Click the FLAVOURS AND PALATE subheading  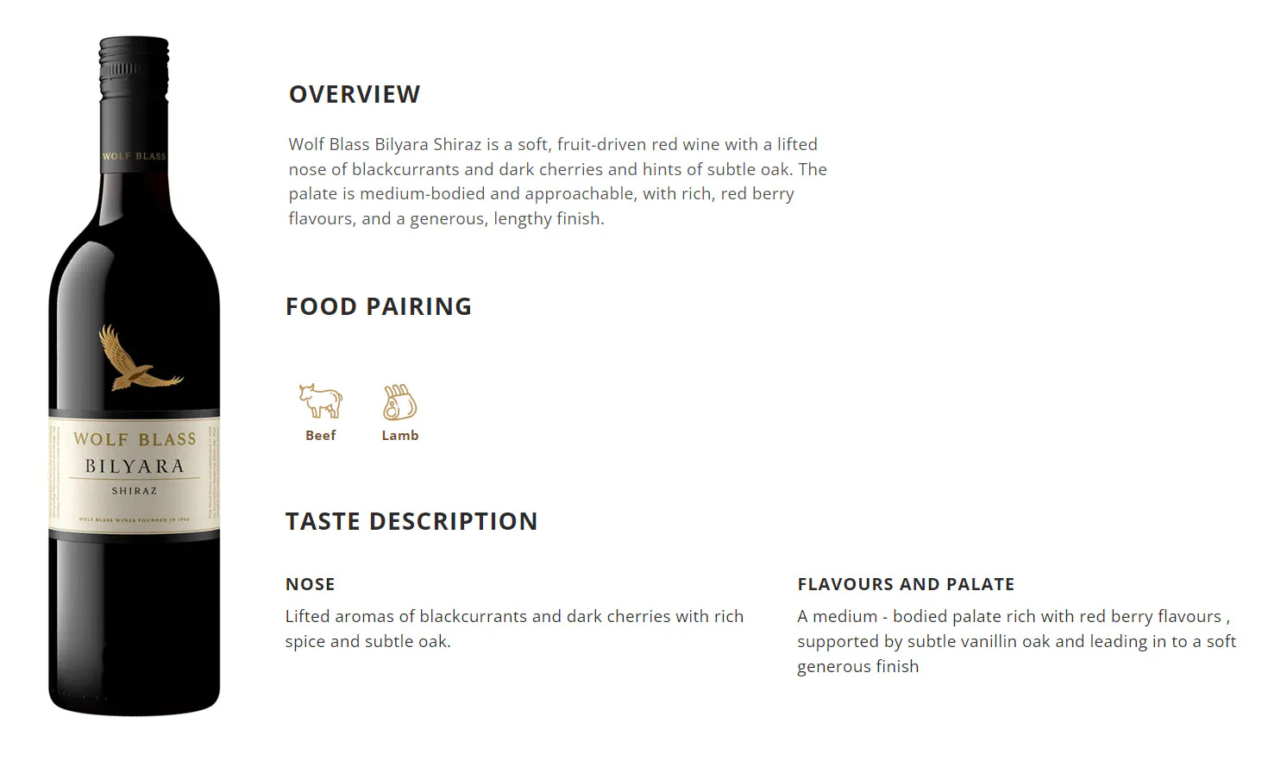(906, 584)
